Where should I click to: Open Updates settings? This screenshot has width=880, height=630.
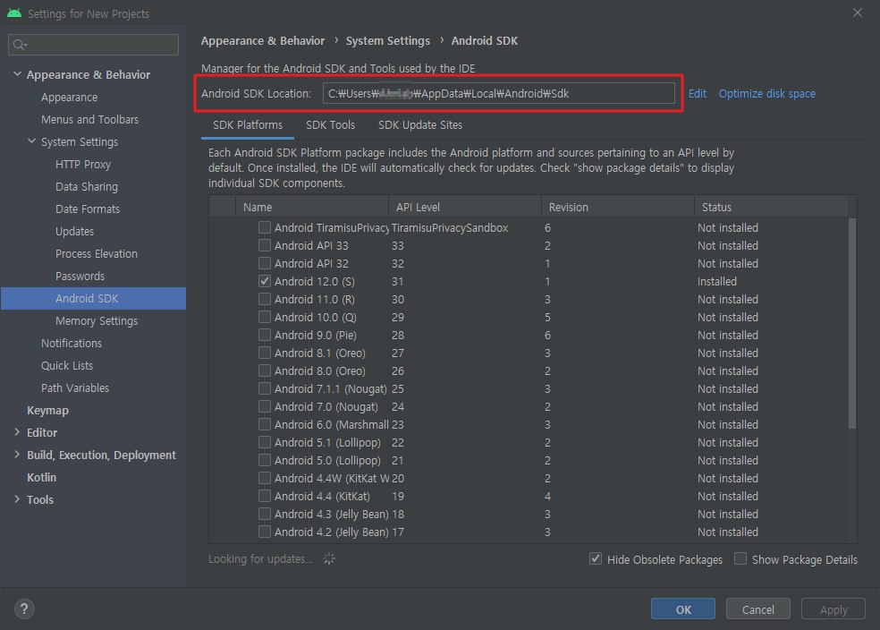tap(74, 232)
